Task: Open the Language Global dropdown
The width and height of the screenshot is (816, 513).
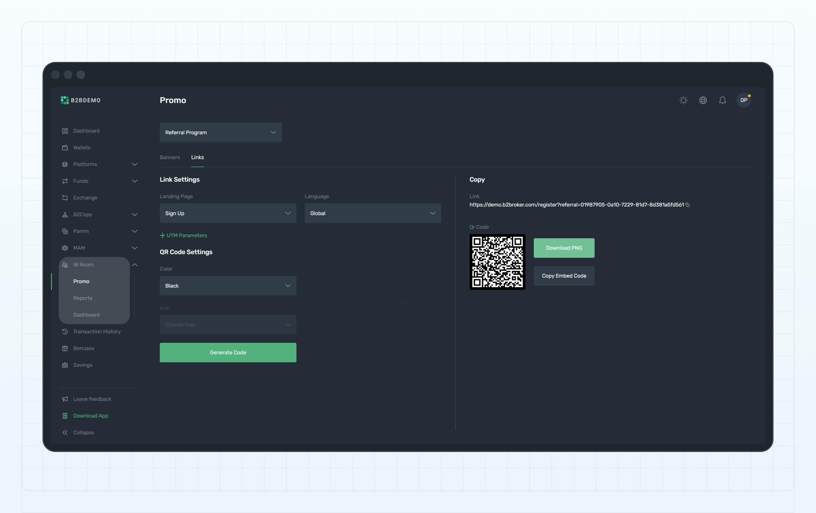Action: 373,213
